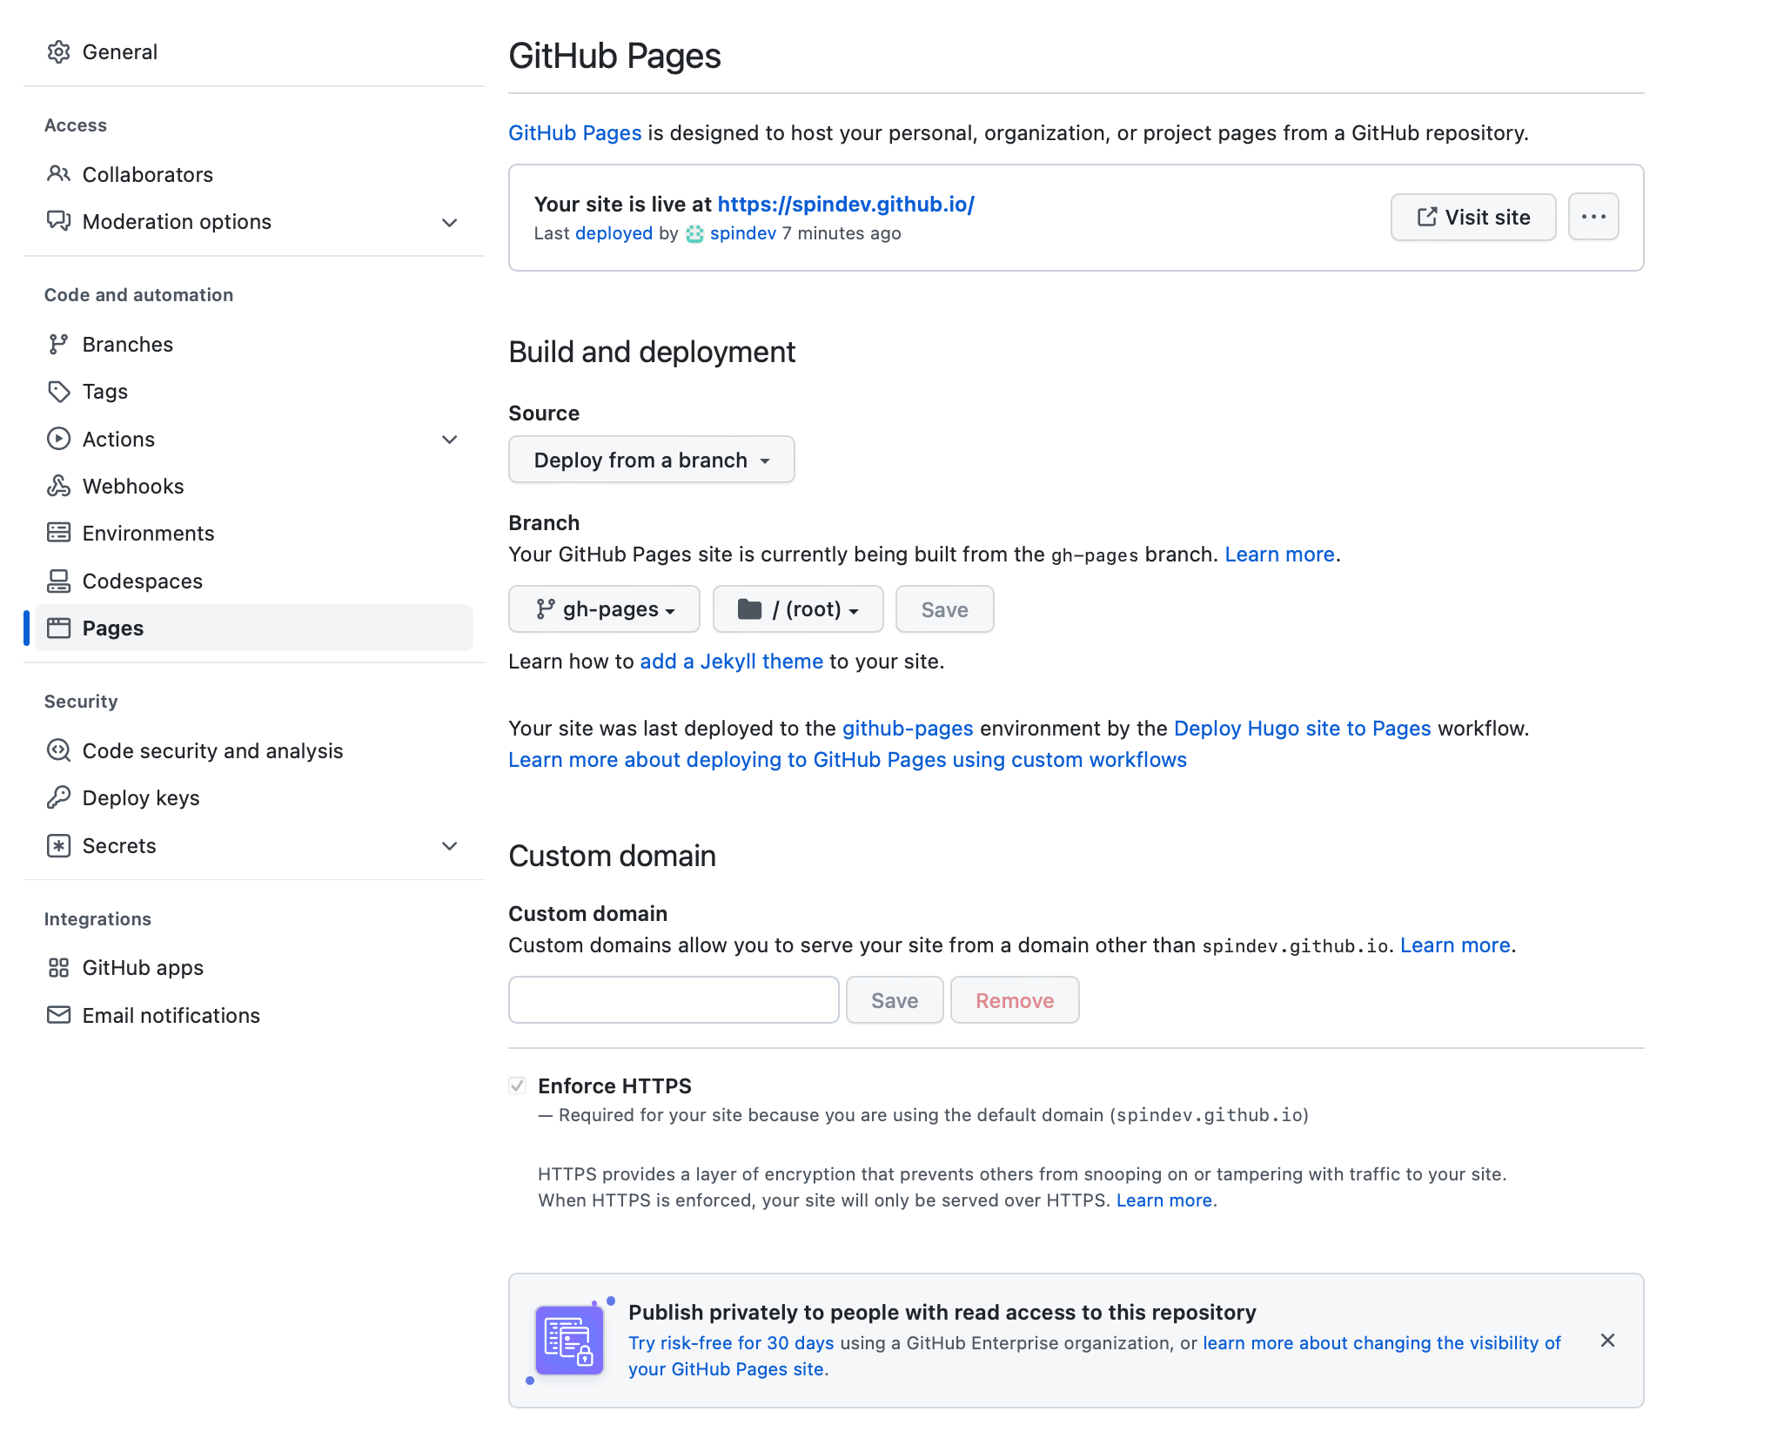Click Try risk-free for 30 days
1777x1445 pixels.
point(731,1343)
